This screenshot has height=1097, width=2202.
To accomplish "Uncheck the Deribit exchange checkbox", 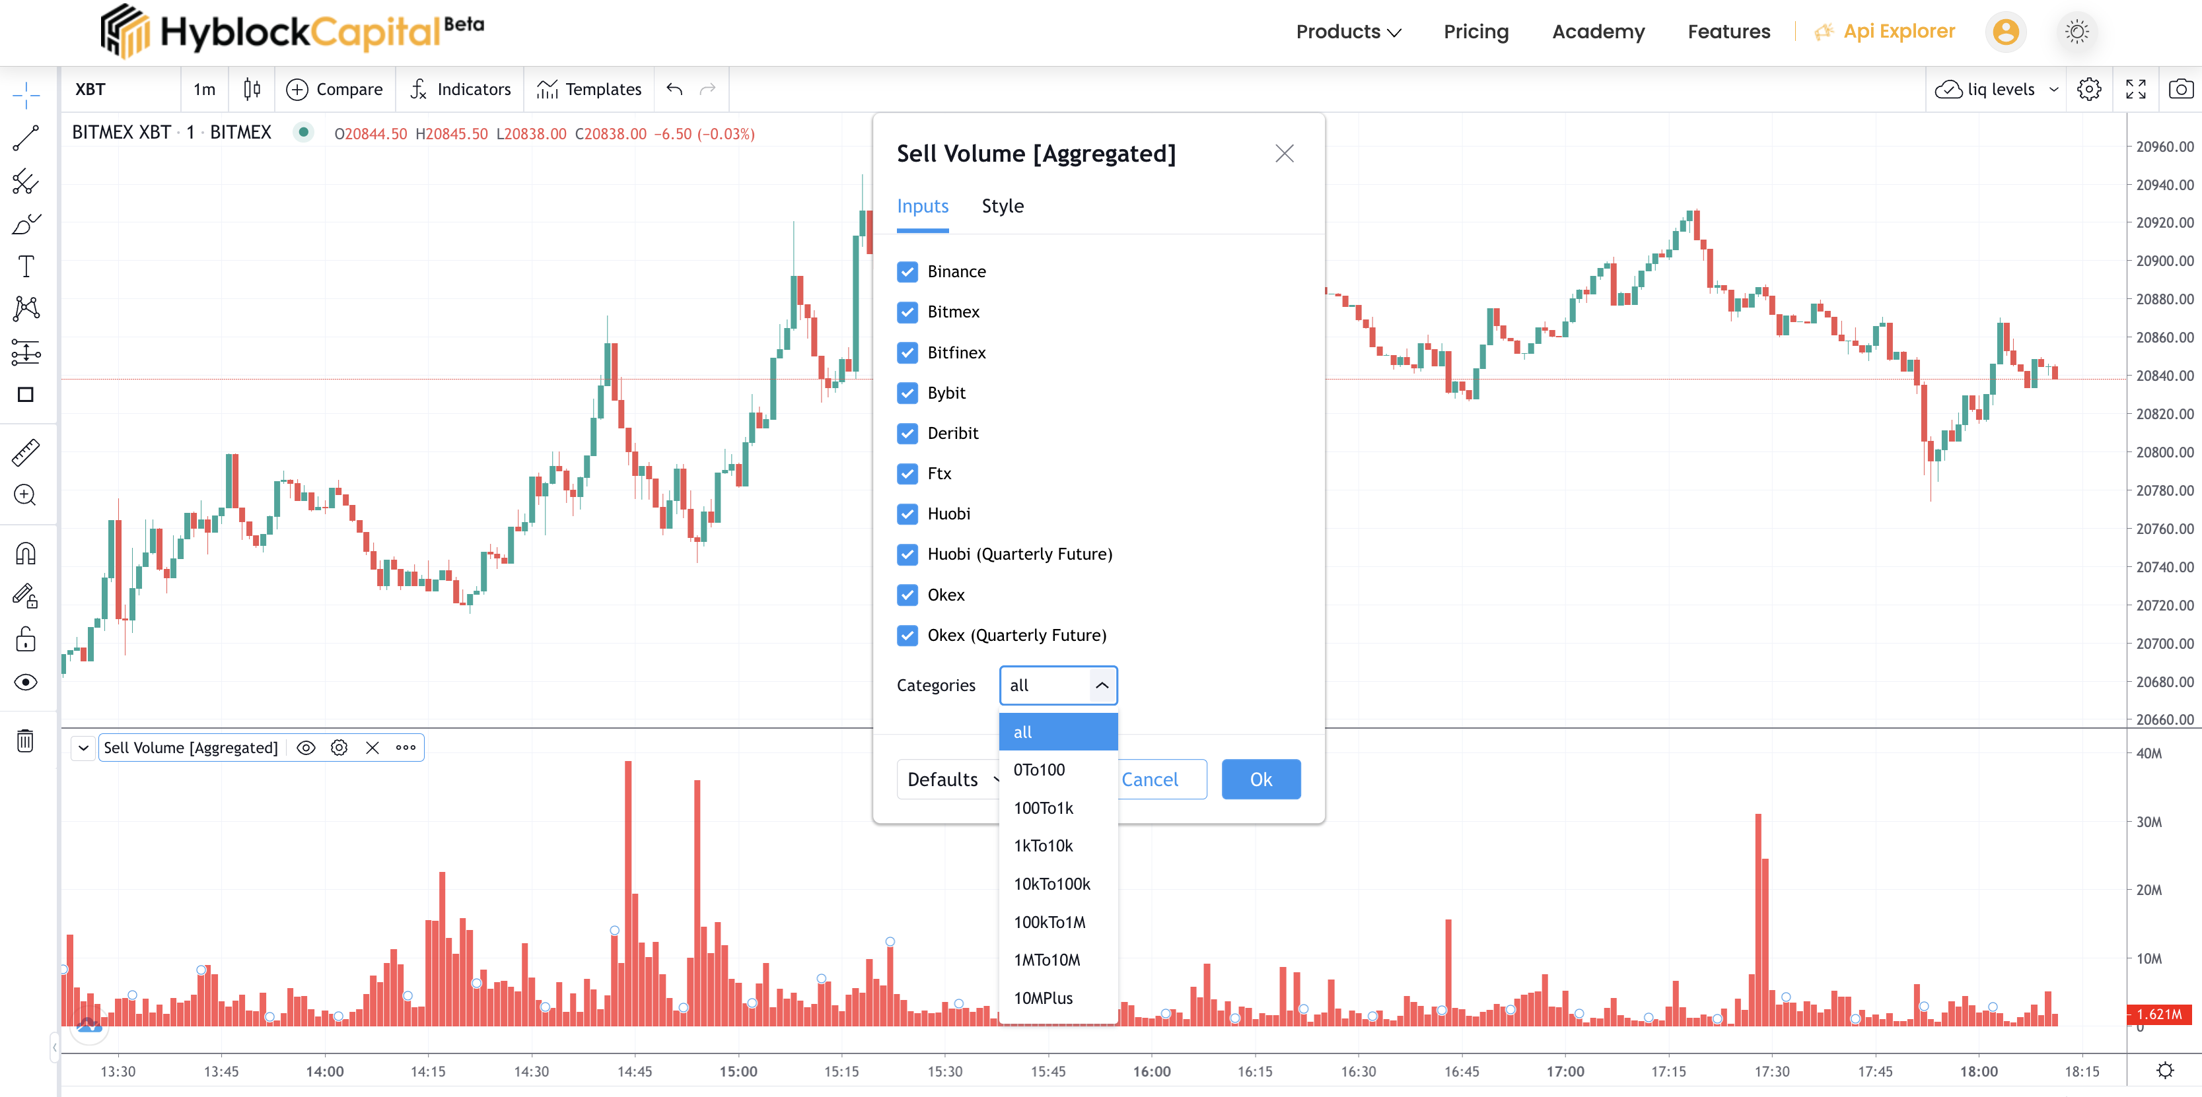I will [907, 433].
